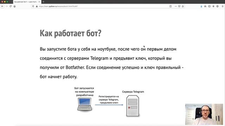Click the 'Регистрируется на сервере Telegram' arrow label
The image size is (225, 126).
[109, 99]
